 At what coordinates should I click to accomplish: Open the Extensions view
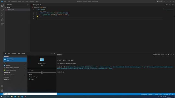coord(2,24)
